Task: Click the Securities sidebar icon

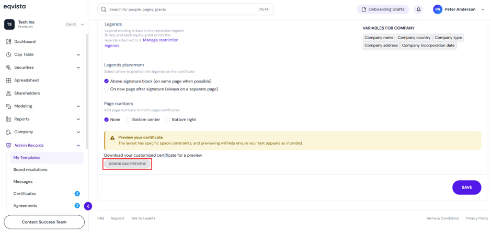Action: [x=8, y=67]
